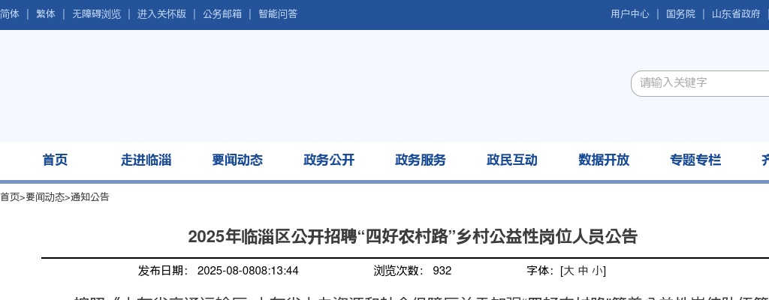The width and height of the screenshot is (769, 300).
Task: Open the 走进临淄 navigation tab
Action: [x=146, y=160]
